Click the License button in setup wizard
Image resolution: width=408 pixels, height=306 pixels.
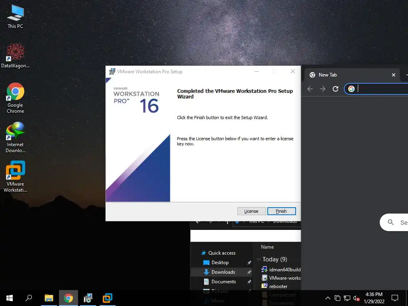tap(251, 211)
